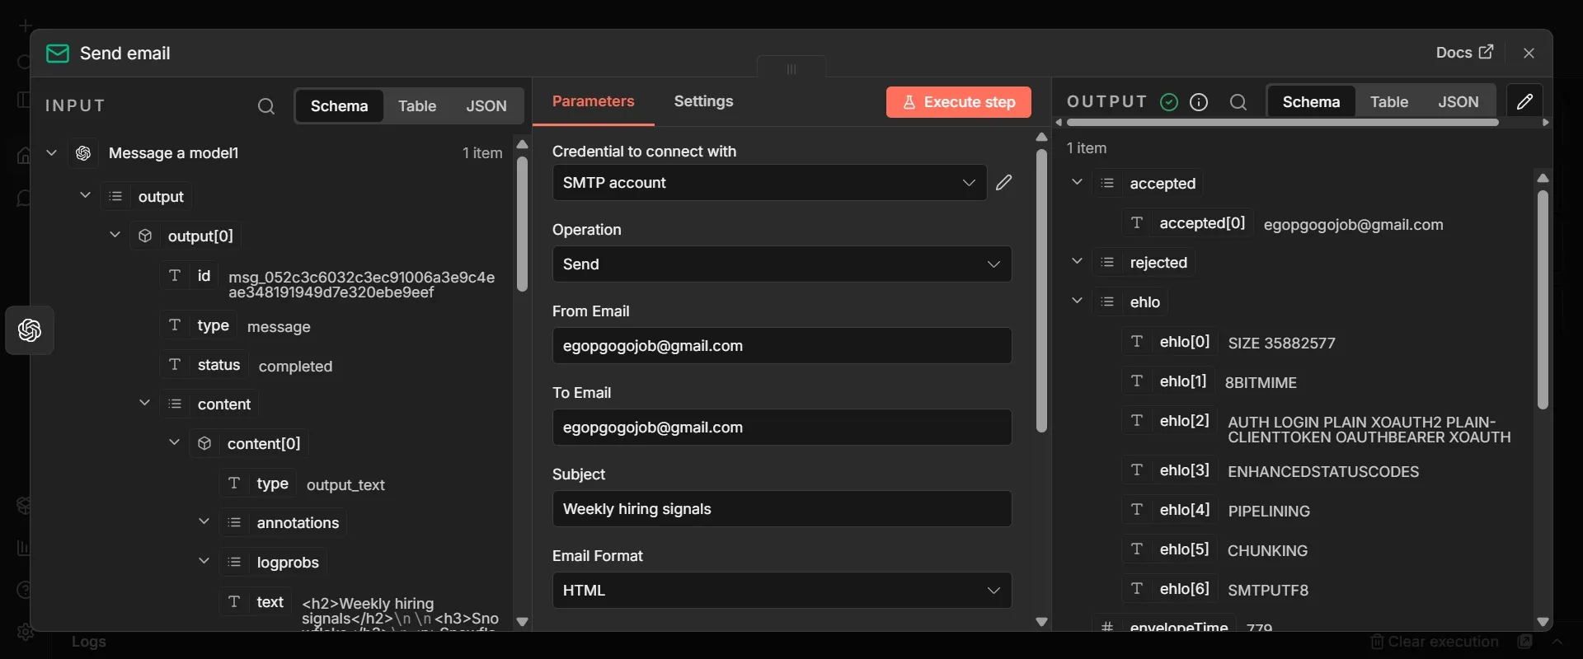The height and width of the screenshot is (659, 1583).
Task: Select JSON view in OUTPUT panel
Action: [1459, 102]
